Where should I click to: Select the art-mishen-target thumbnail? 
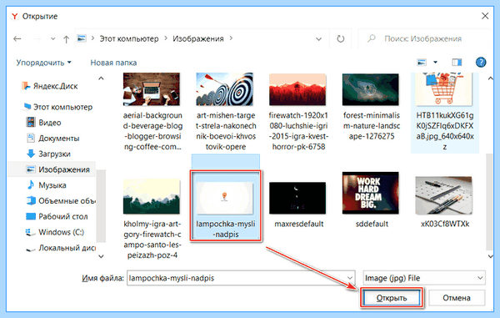(x=224, y=89)
